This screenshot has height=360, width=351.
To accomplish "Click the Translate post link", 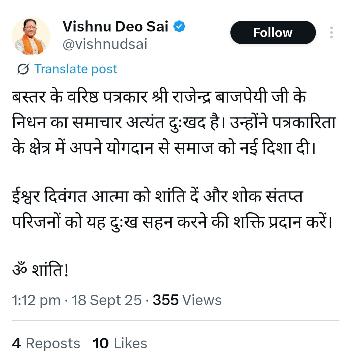I will click(x=75, y=69).
